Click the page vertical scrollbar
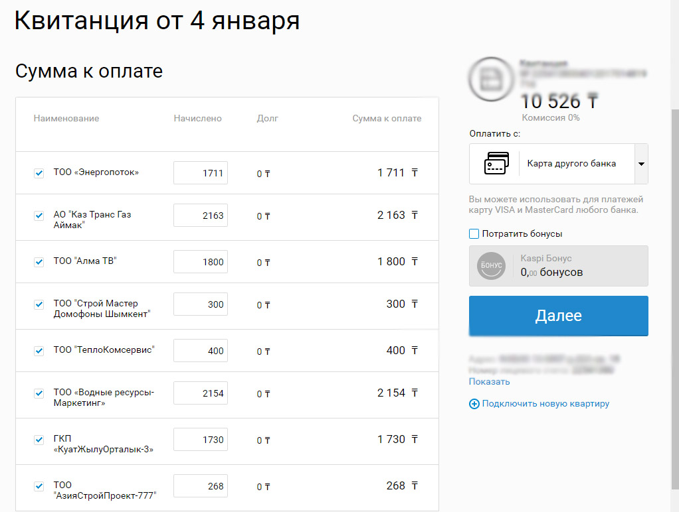The image size is (679, 512). 674,298
